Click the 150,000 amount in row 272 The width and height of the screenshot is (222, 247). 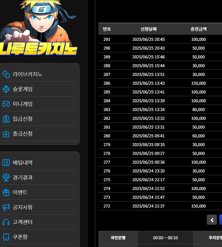tap(198, 206)
